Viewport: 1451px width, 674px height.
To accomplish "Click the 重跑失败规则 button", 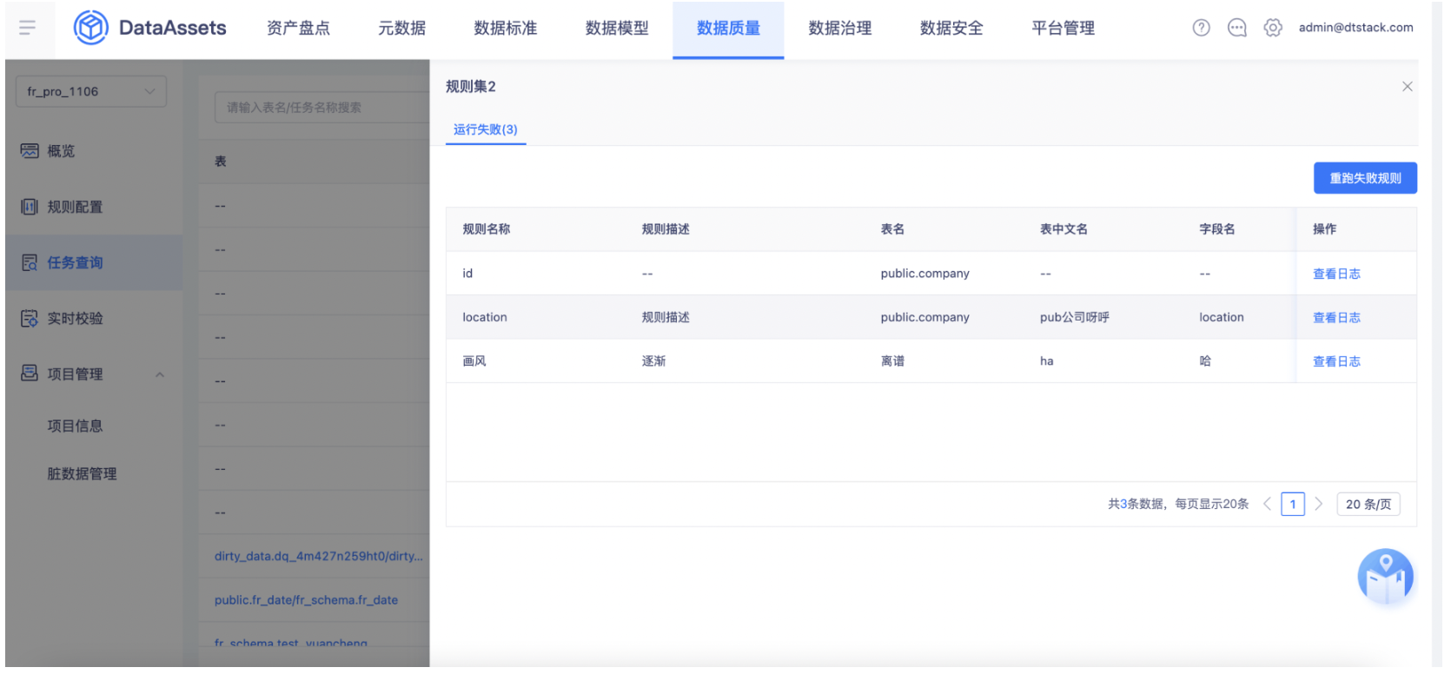I will (x=1365, y=178).
